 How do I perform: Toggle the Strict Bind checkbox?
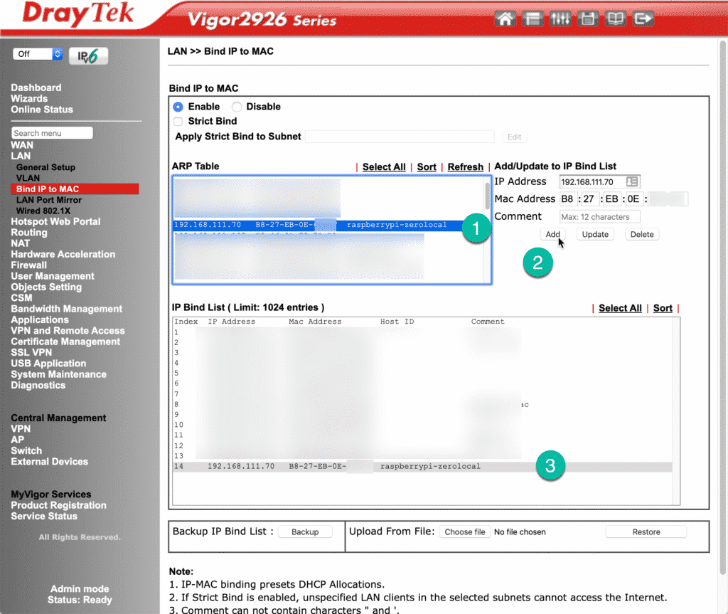click(x=178, y=122)
